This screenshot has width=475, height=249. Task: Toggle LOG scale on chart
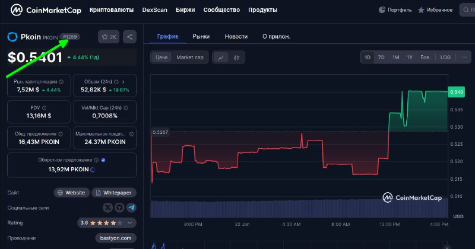(445, 58)
